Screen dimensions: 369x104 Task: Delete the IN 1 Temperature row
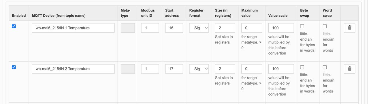point(349,28)
